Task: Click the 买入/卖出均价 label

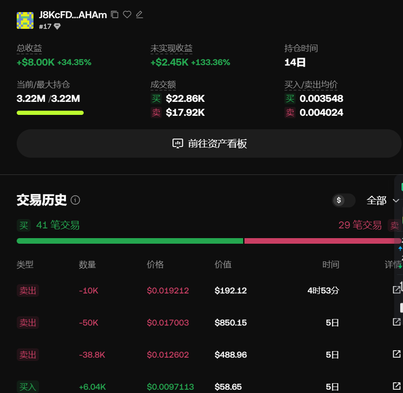Action: click(x=311, y=85)
